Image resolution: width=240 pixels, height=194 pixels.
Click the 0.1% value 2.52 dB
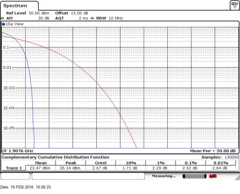(190, 168)
